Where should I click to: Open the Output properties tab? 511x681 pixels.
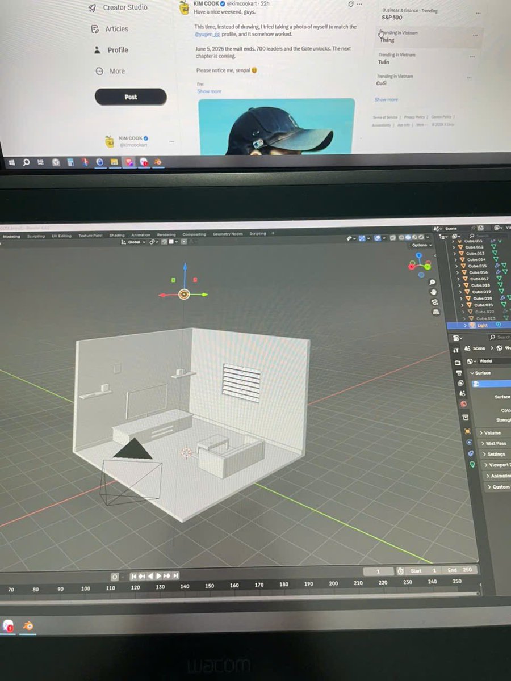pos(459,373)
